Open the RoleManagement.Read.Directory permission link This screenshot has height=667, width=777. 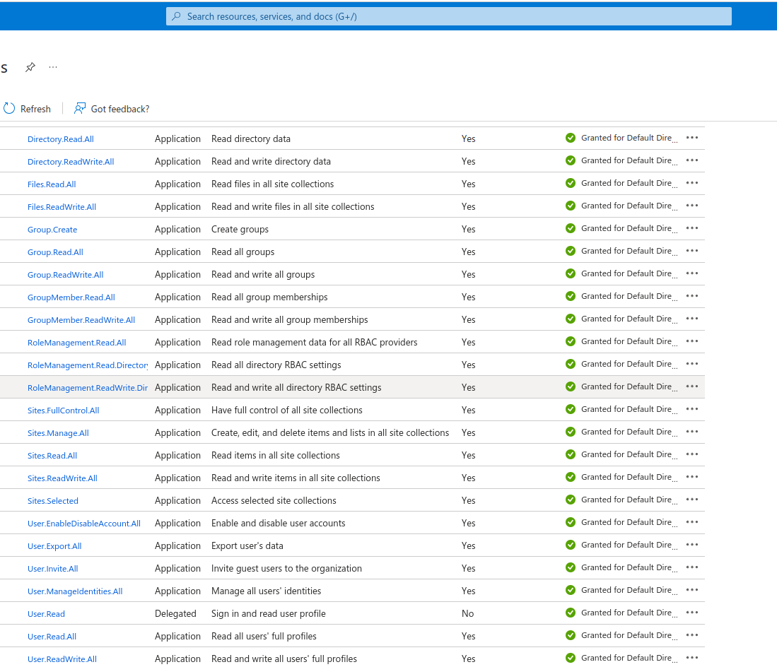[x=88, y=365]
